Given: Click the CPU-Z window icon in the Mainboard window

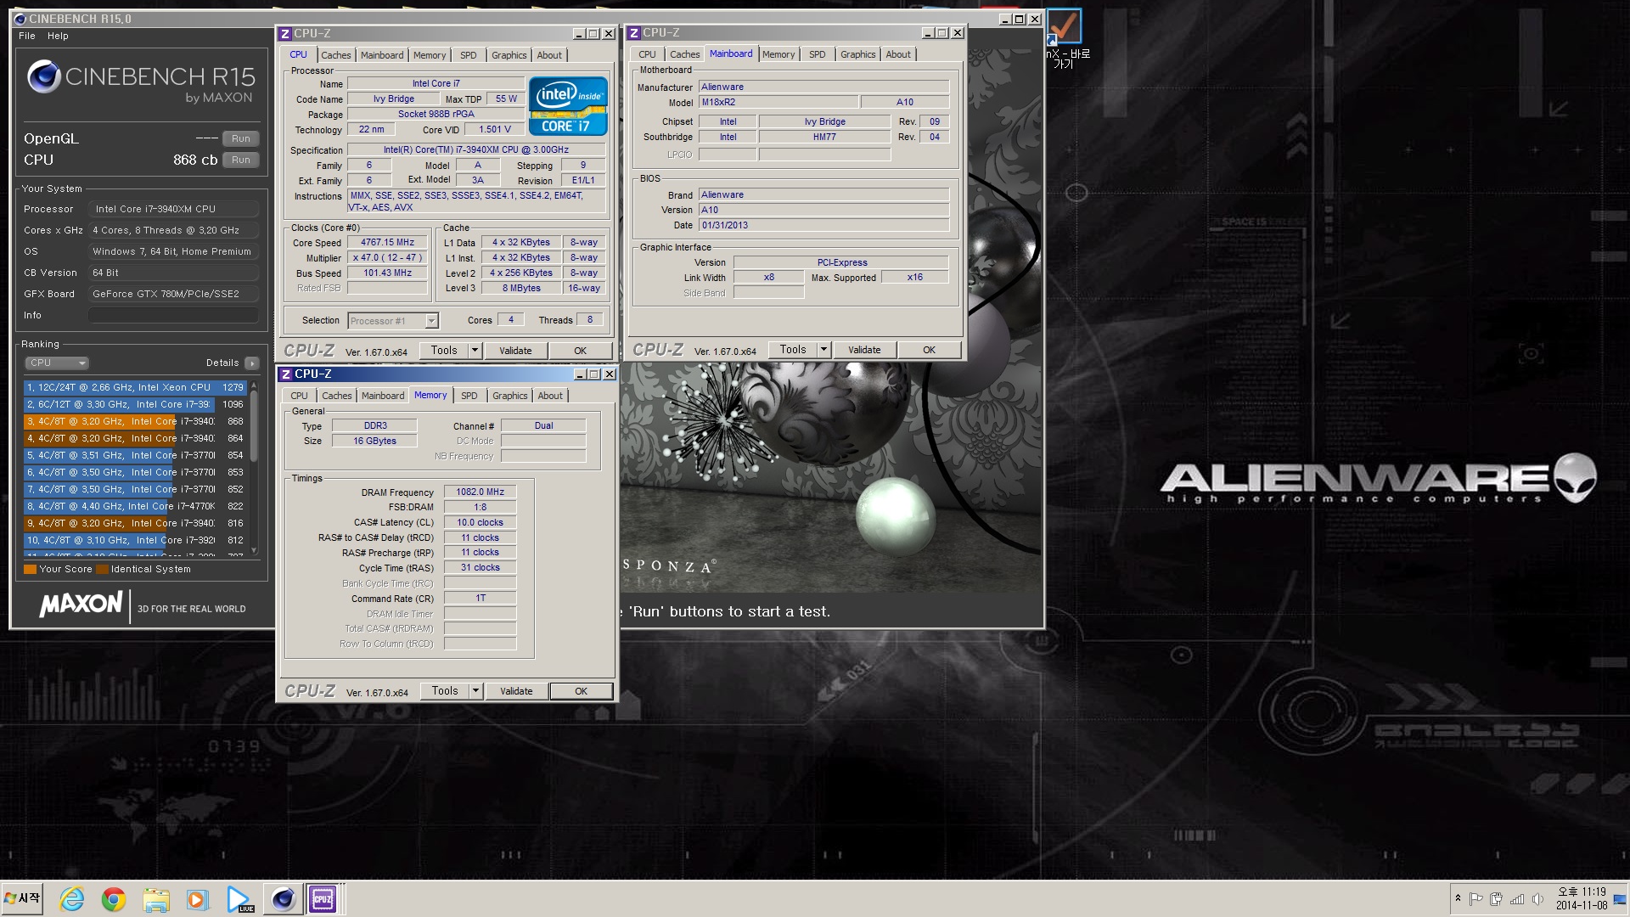Looking at the screenshot, I should click(x=634, y=33).
